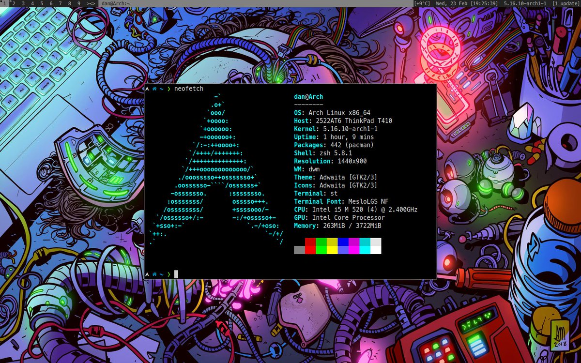This screenshot has width=581, height=363.
Task: Click the WM: dwm line
Action: pyautogui.click(x=306, y=169)
